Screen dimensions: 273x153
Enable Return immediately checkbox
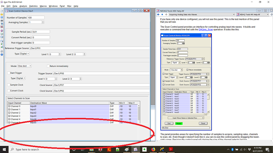coord(48,66)
